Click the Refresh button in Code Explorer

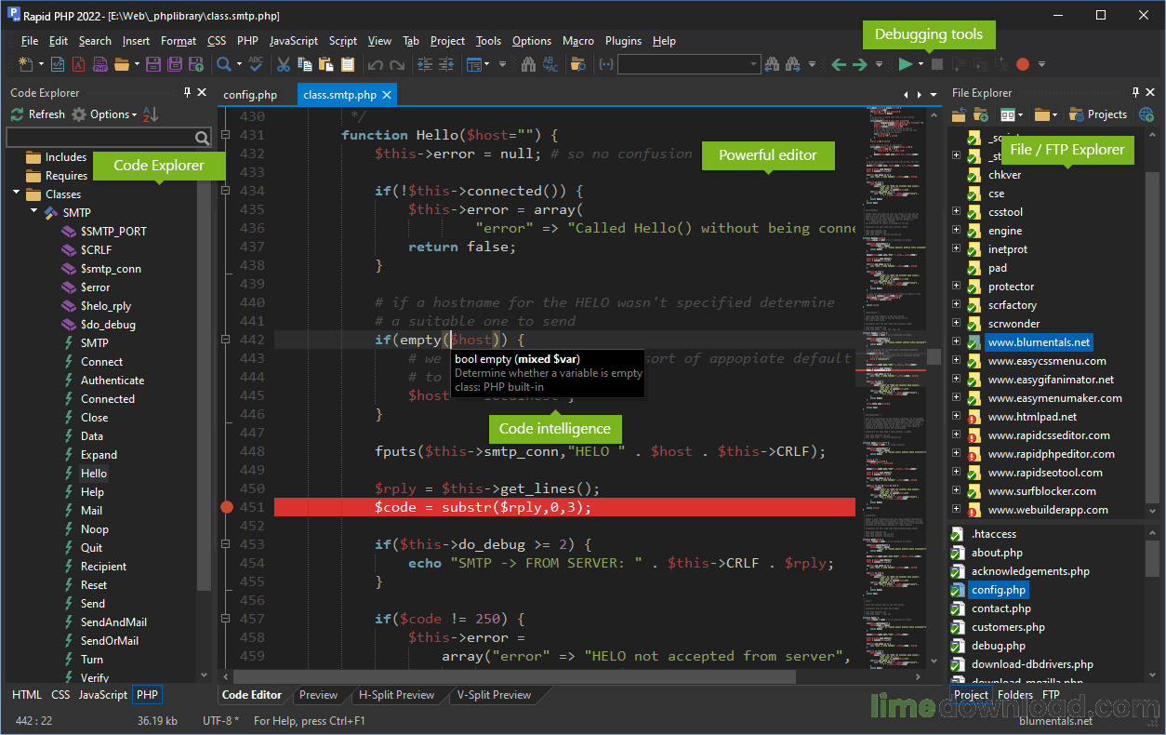(x=37, y=114)
